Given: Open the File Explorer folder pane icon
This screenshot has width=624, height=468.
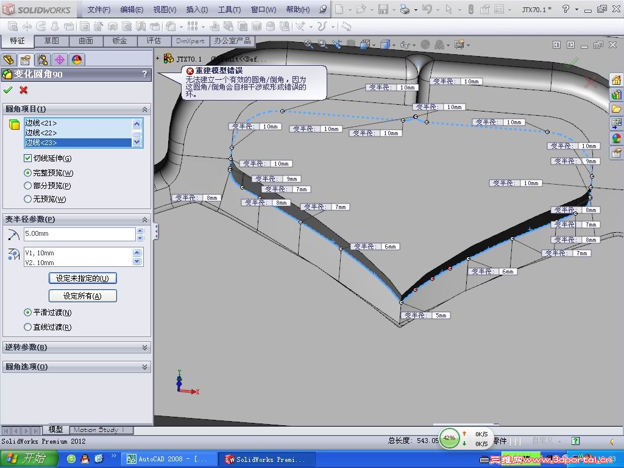Looking at the screenshot, I should click(617, 108).
